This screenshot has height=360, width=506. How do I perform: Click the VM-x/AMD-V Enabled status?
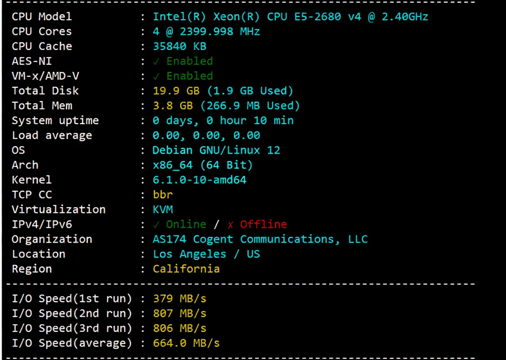click(183, 76)
